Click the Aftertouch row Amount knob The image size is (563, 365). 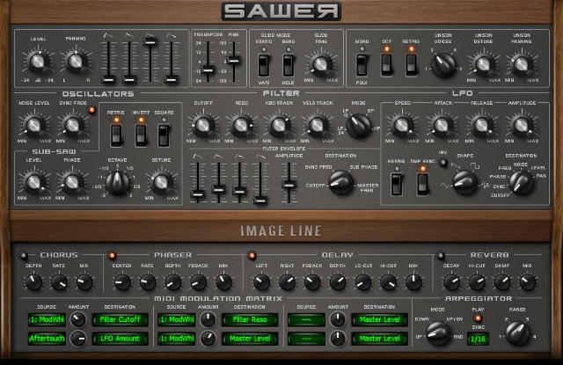(78, 338)
